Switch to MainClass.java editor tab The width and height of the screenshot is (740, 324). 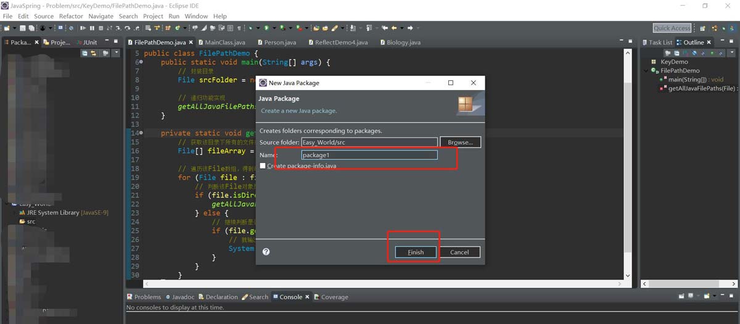pyautogui.click(x=221, y=43)
